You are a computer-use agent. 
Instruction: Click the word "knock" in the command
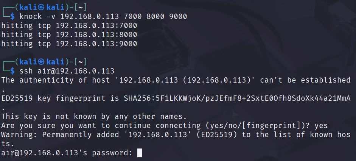point(30,17)
